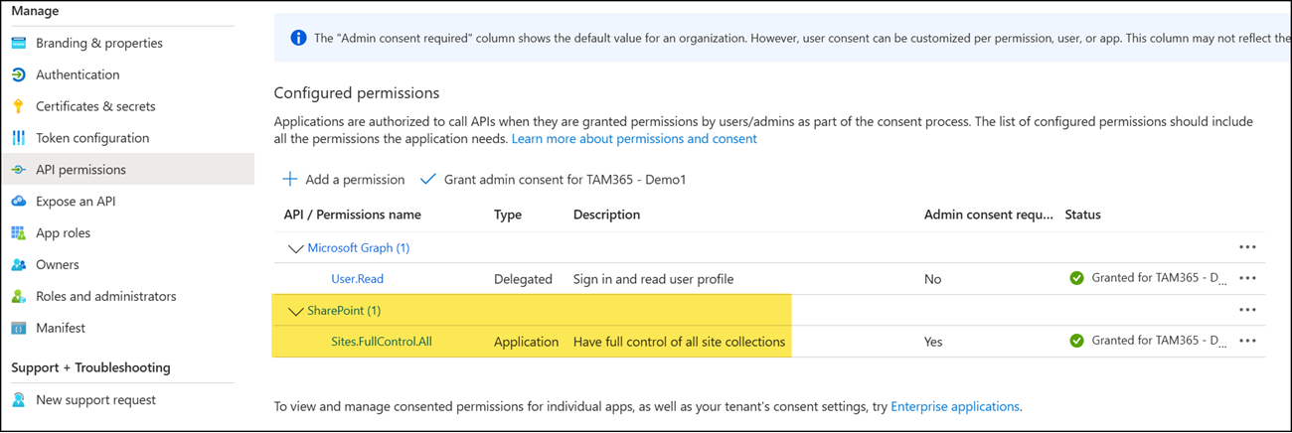Screen dimensions: 1292x433
Task: Click the 'No' admin consent value
Action: coord(932,279)
